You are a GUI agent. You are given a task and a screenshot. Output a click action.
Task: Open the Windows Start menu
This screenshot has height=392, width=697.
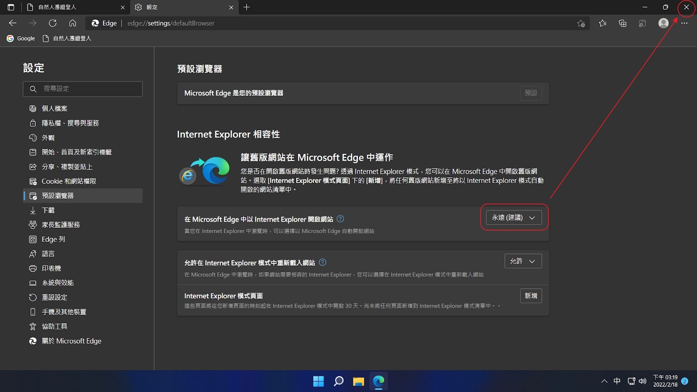coord(318,382)
